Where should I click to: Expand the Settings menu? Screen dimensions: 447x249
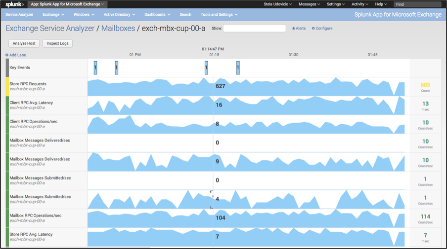click(336, 4)
